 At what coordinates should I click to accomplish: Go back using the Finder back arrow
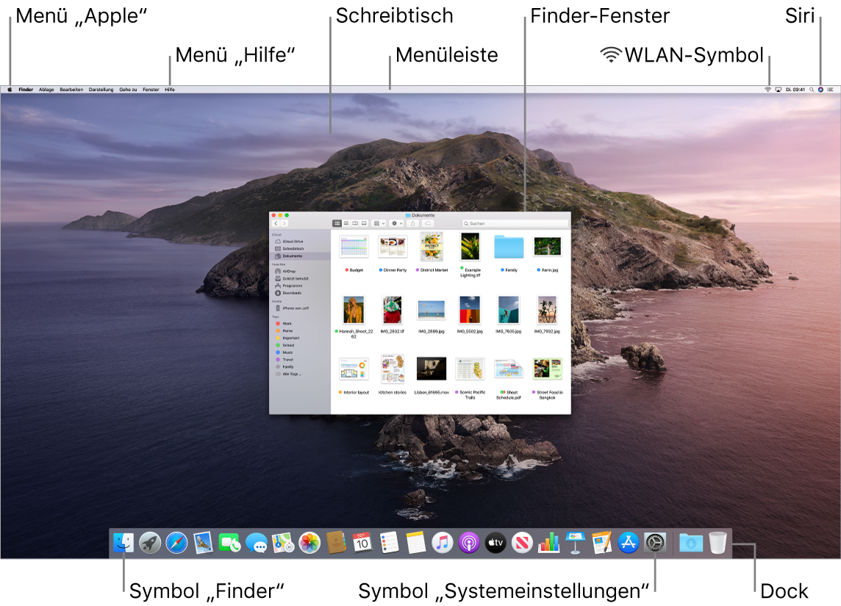[276, 224]
